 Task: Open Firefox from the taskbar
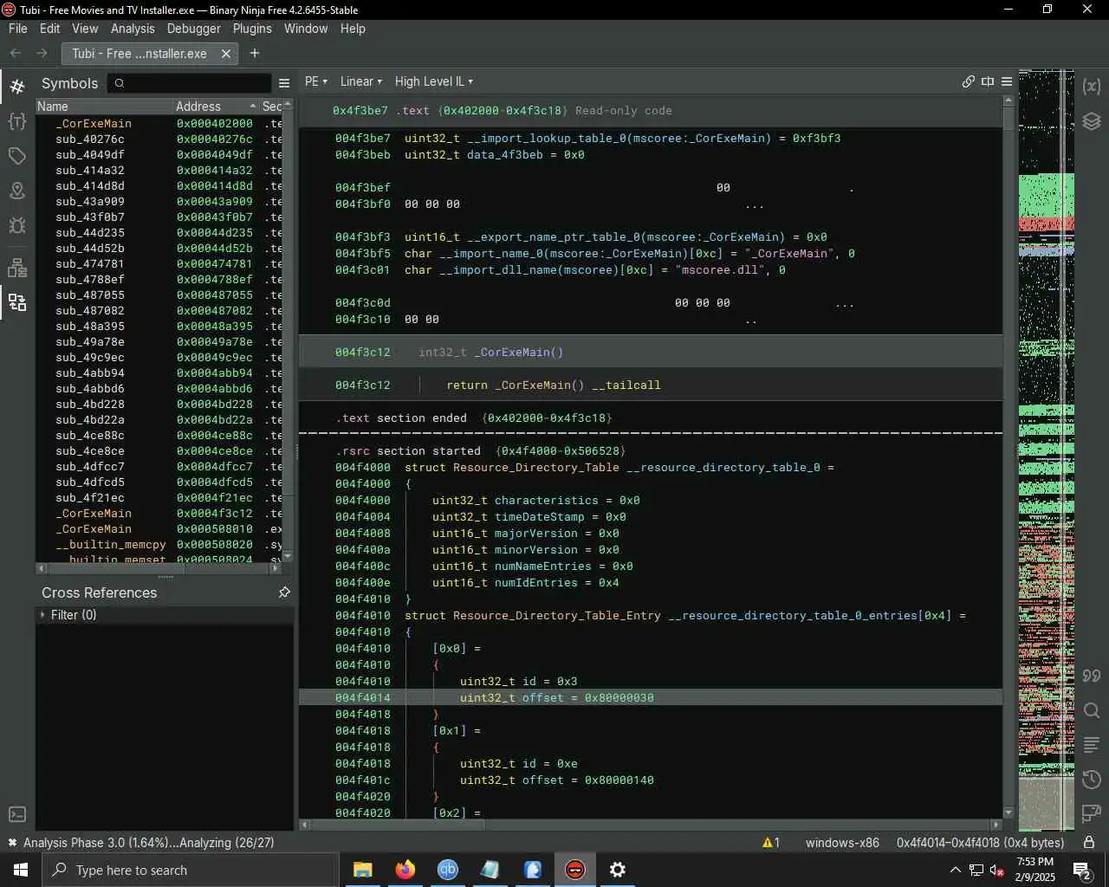(x=405, y=870)
